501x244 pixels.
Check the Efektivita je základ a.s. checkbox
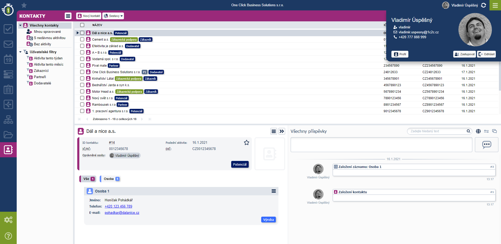[x=82, y=46]
